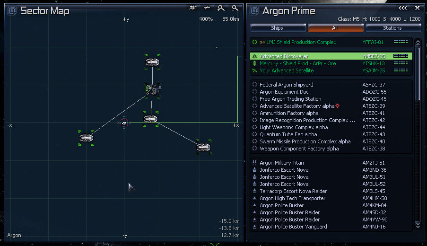Select Weapon Component Factory alpha
Screen dimensions: 427x246
(x=331, y=149)
